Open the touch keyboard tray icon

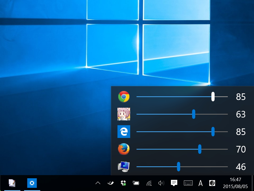(x=188, y=183)
